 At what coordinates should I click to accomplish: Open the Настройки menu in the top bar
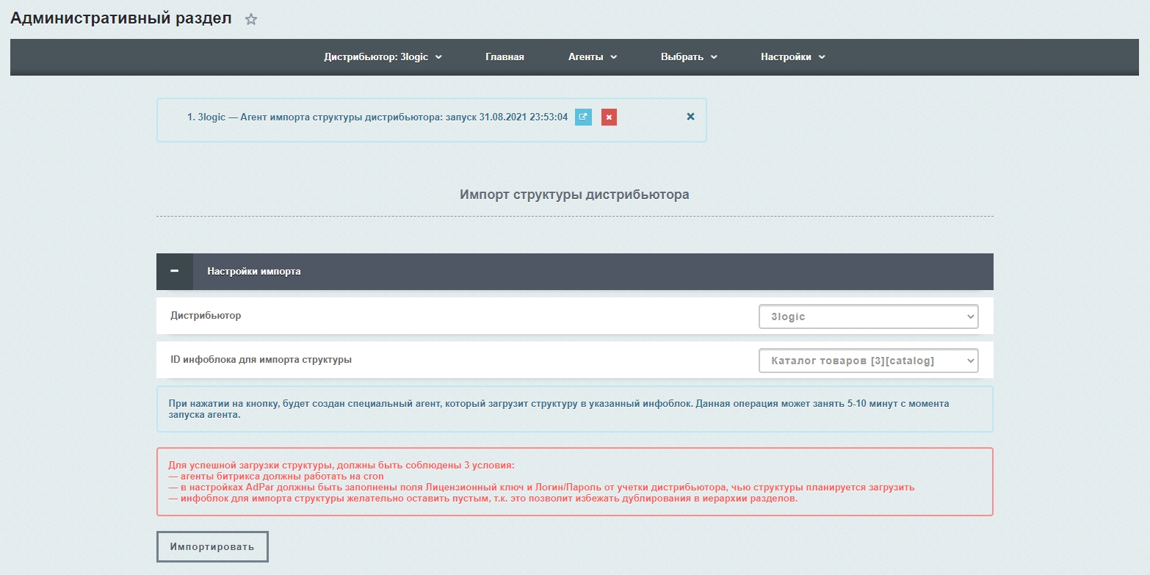(x=792, y=57)
